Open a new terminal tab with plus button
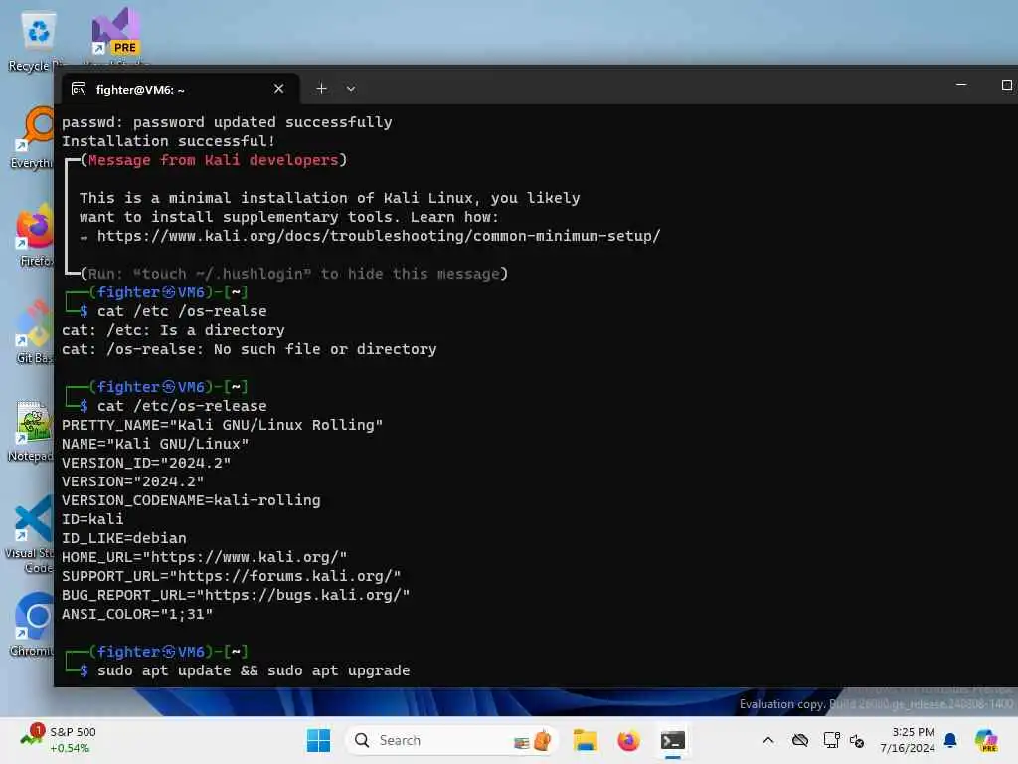Viewport: 1018px width, 764px height. (321, 89)
